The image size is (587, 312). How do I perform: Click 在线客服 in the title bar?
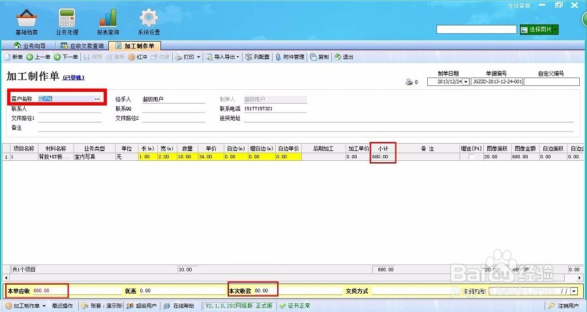tap(519, 6)
